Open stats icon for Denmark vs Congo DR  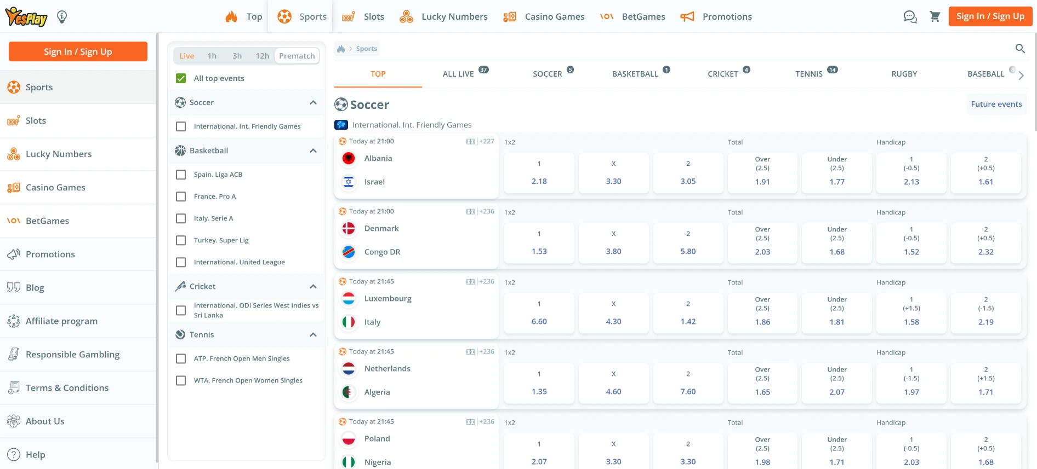[x=470, y=211]
